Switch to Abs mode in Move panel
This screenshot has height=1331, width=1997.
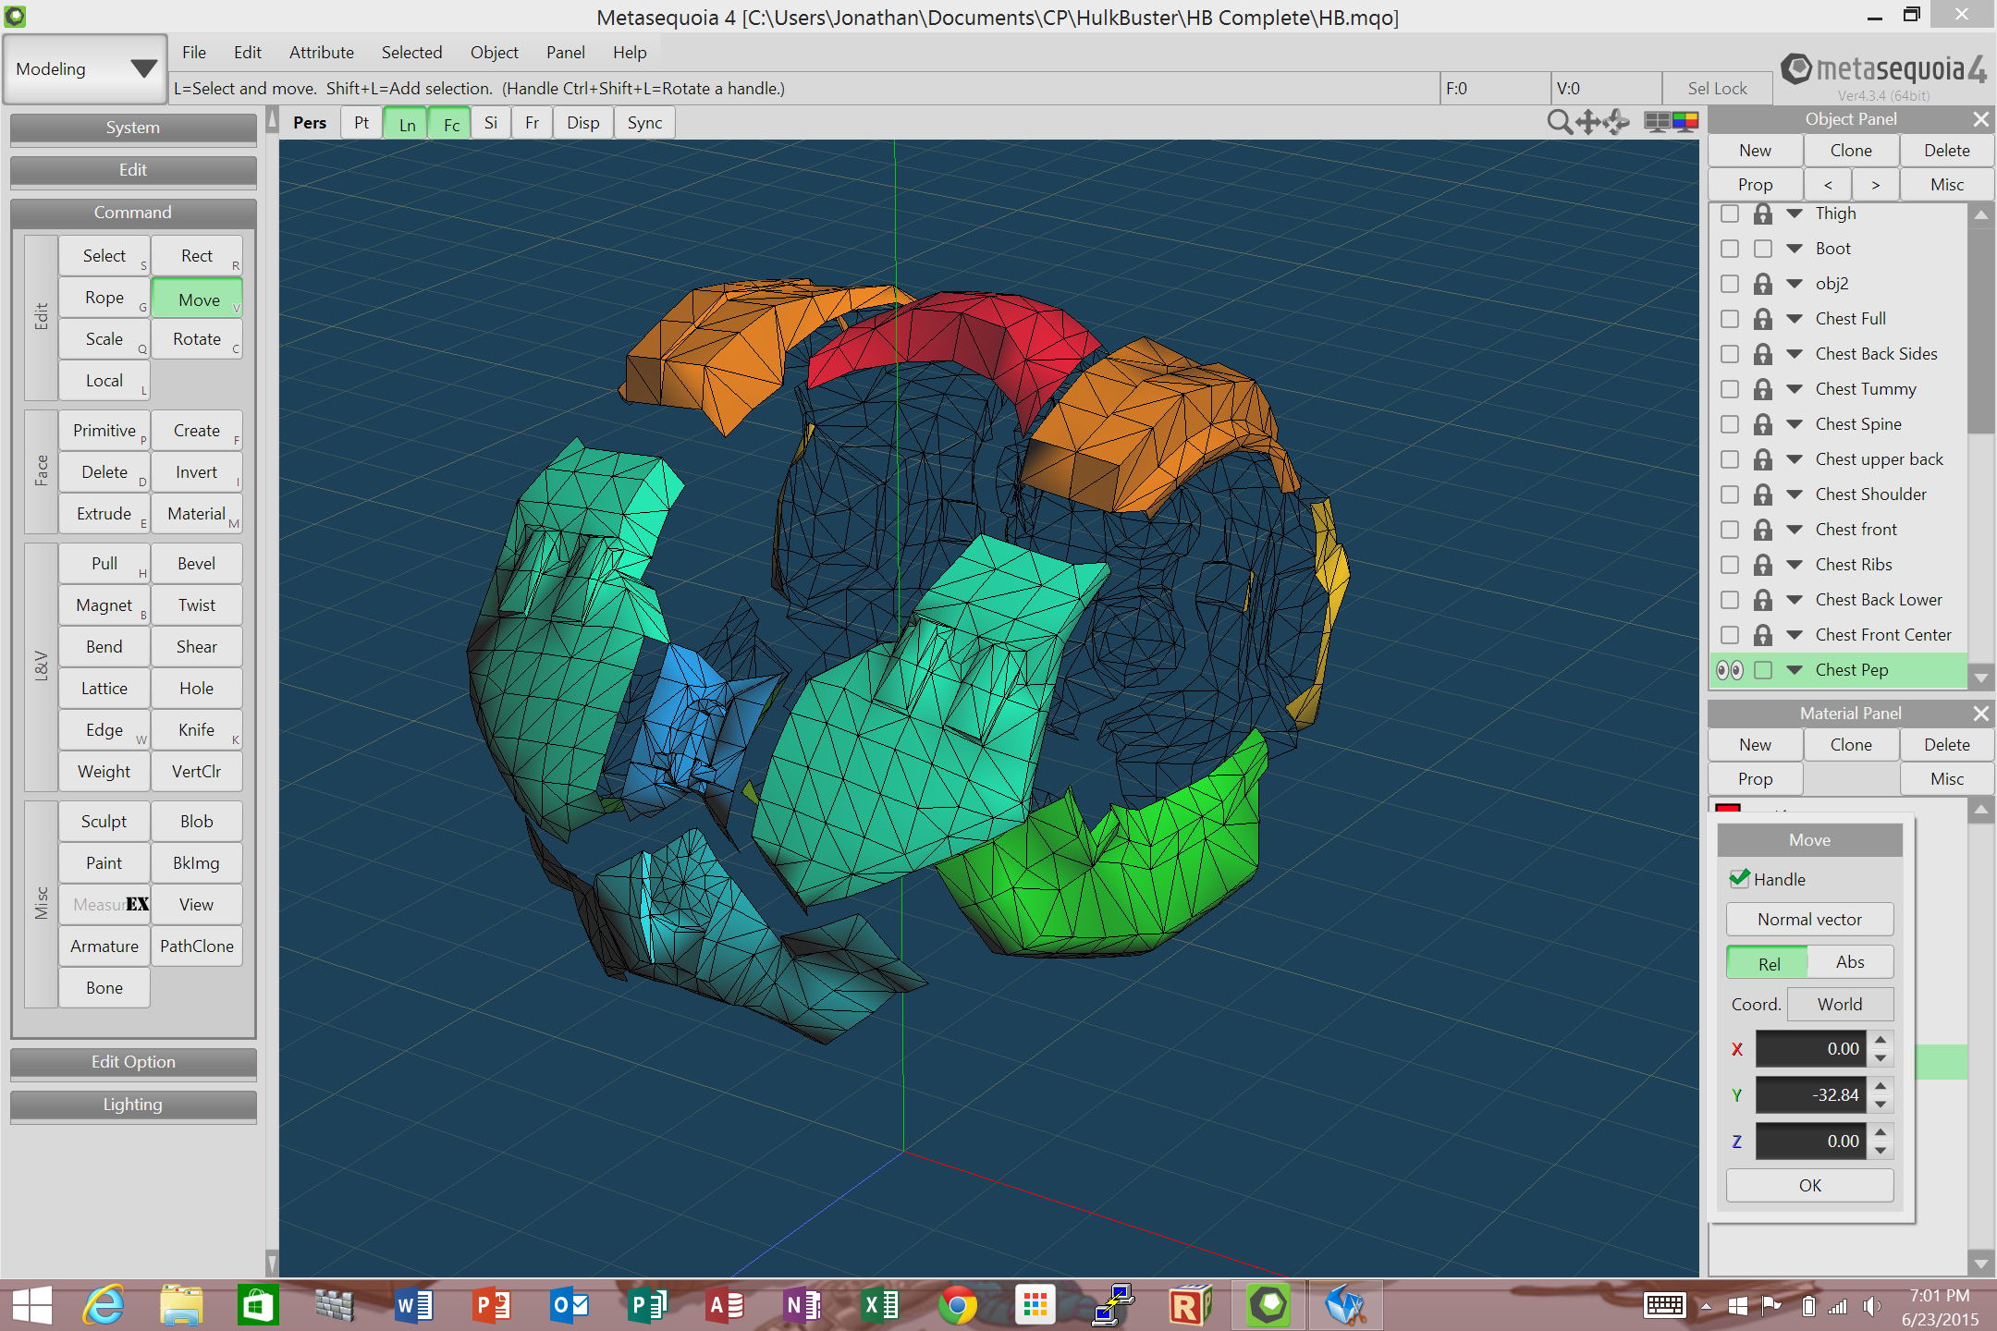pos(1850,962)
